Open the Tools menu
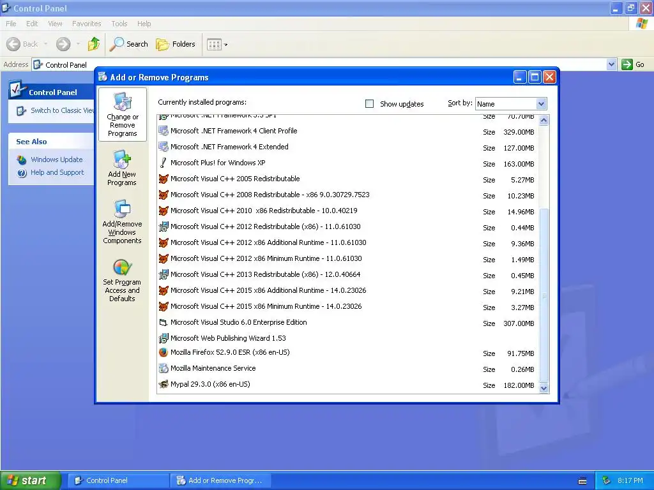The height and width of the screenshot is (490, 654). [x=119, y=24]
